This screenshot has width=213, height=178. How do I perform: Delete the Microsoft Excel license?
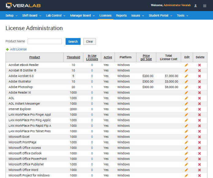pos(200,137)
